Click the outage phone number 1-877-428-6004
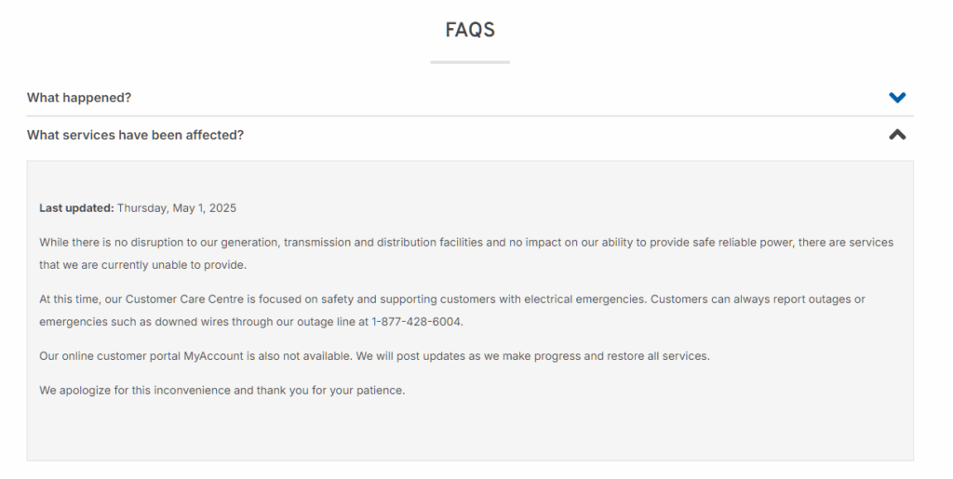This screenshot has width=953, height=479. [x=416, y=322]
